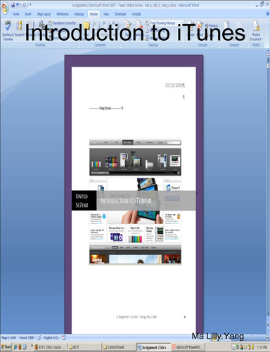Click the Page Break marker in document
Viewport: 270px width, 352px height.
pos(106,108)
